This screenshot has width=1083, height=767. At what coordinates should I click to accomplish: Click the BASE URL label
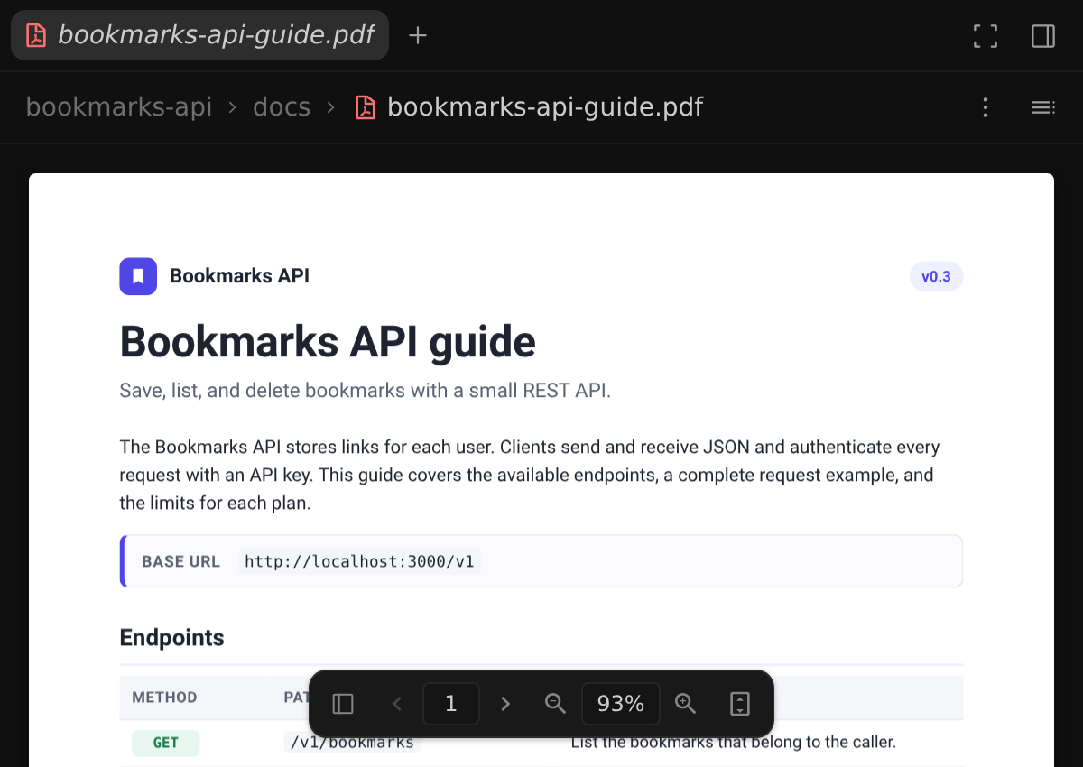[x=180, y=561]
